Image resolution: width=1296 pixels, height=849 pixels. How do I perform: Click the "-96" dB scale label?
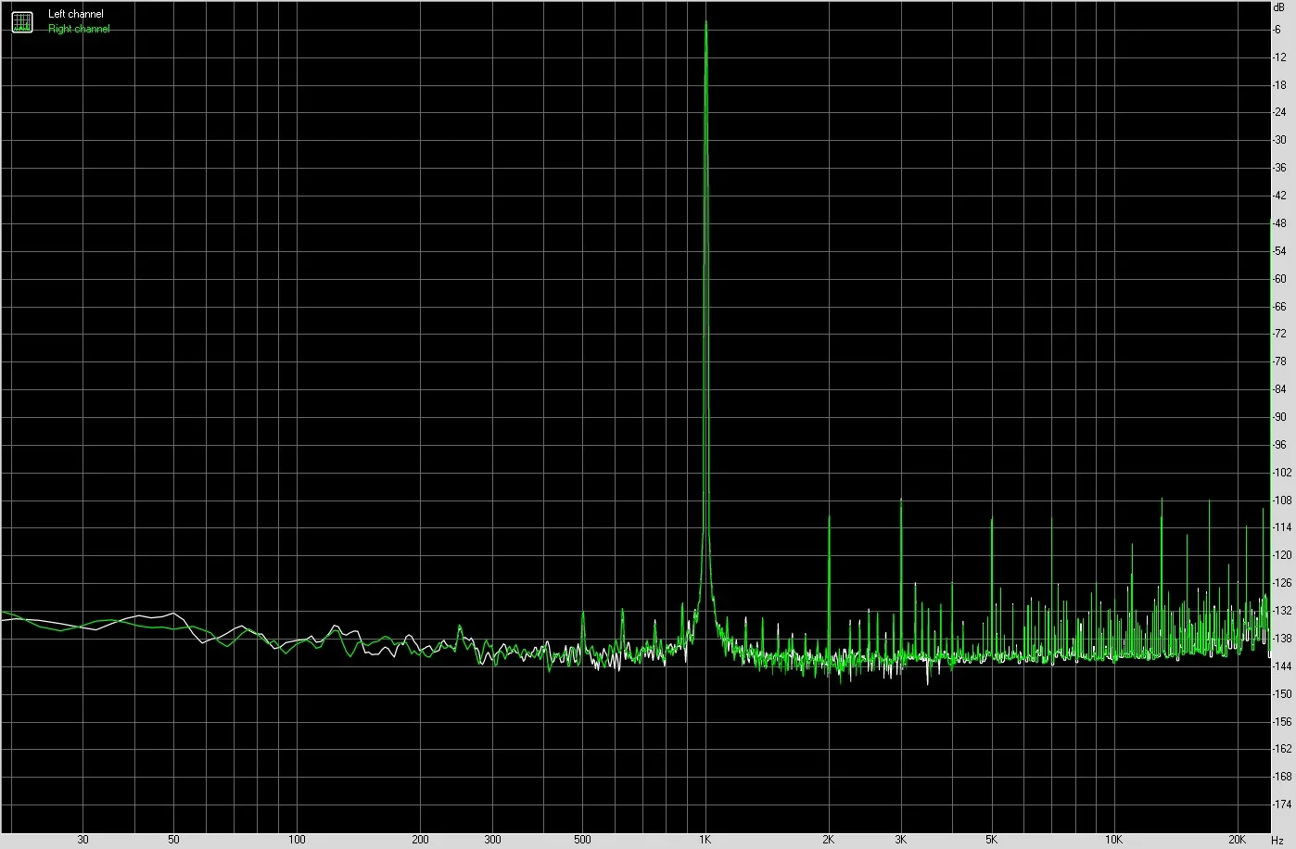(x=1279, y=445)
